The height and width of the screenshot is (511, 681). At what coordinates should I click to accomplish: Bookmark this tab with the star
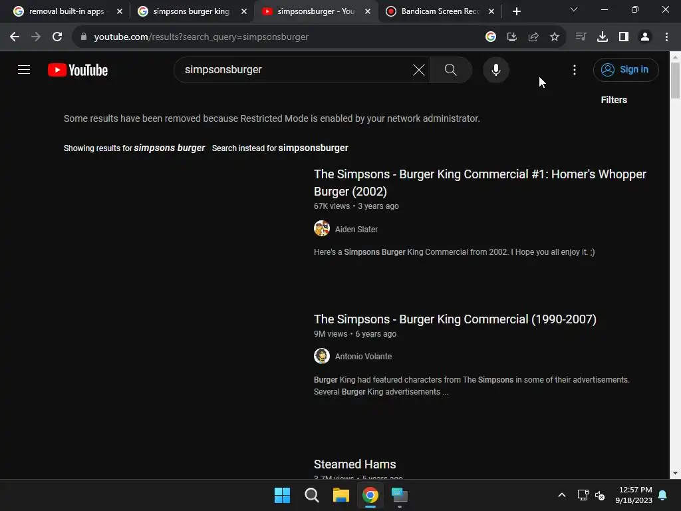point(554,37)
